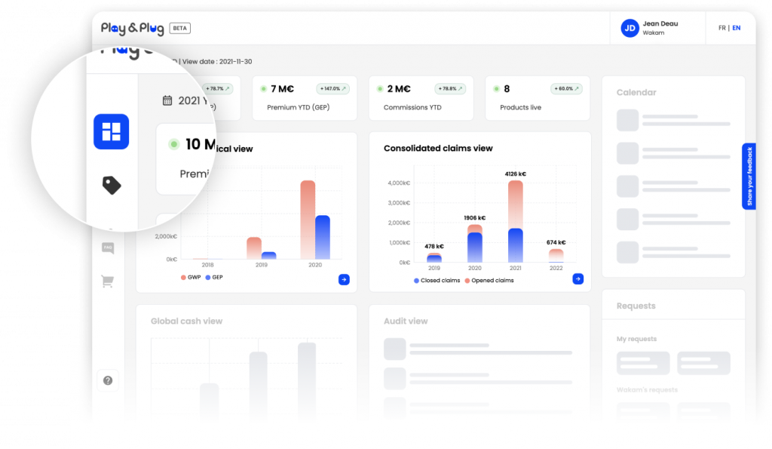Open the dashboard grid icon in magnified sidebar
This screenshot has width=772, height=449.
coord(112,131)
